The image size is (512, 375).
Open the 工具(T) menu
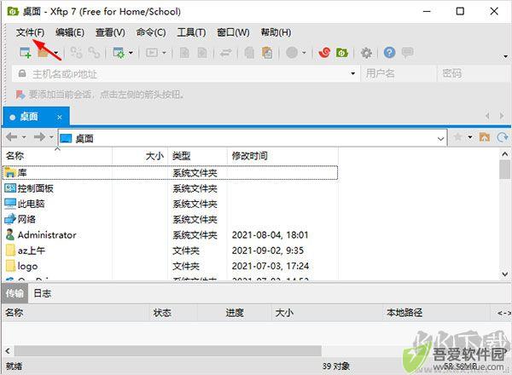pyautogui.click(x=191, y=32)
